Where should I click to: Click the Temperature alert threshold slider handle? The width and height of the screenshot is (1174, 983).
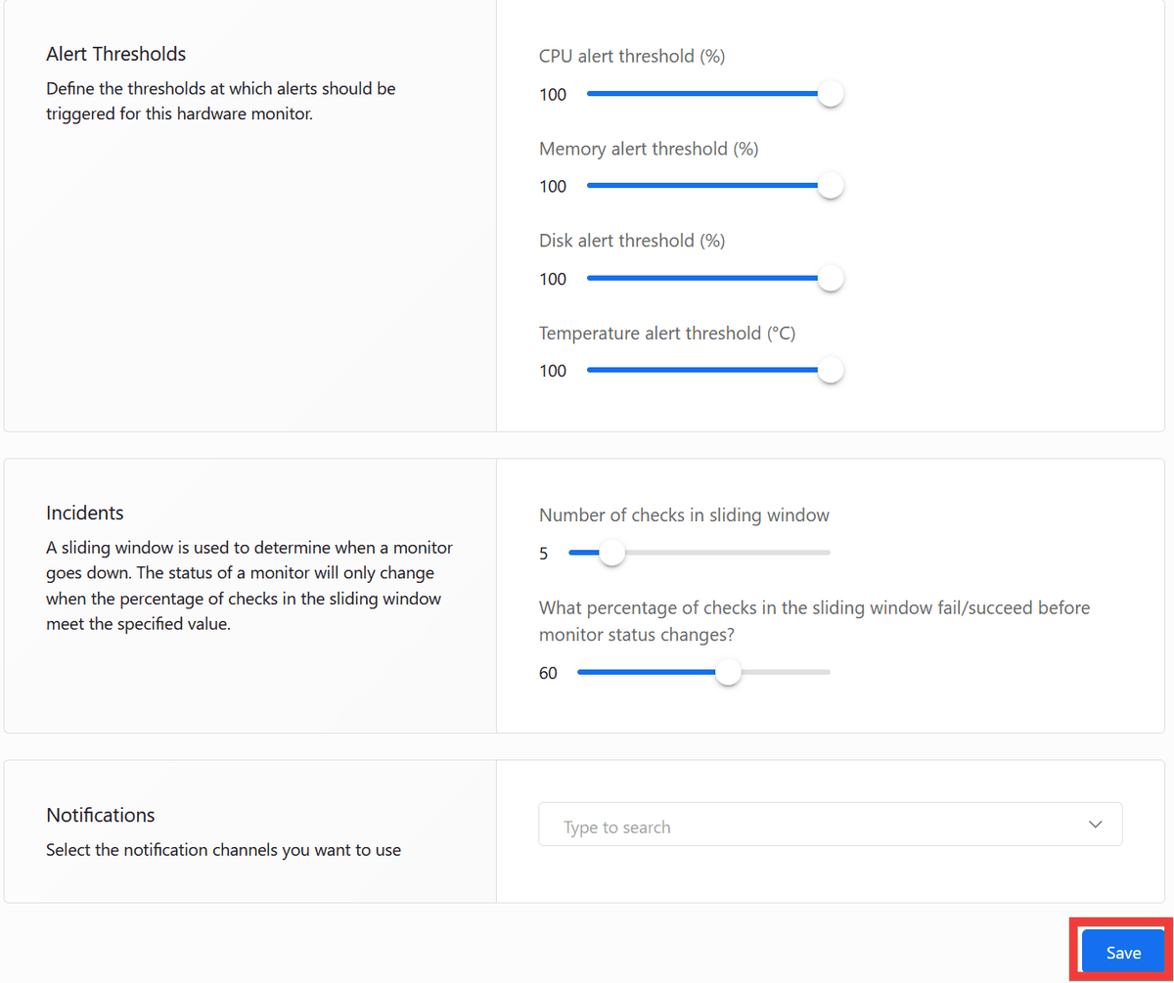point(830,371)
